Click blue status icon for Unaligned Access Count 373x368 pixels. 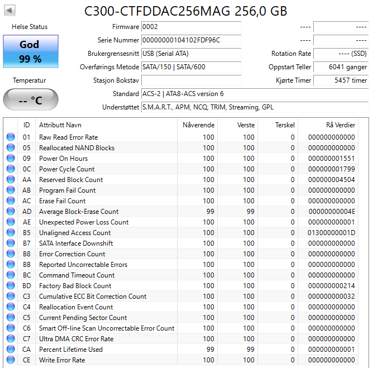(11, 233)
